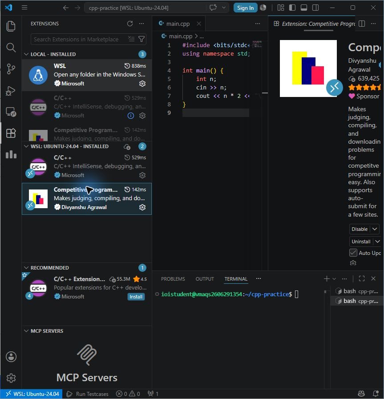
Task: Click the command center search box
Action: point(145,8)
